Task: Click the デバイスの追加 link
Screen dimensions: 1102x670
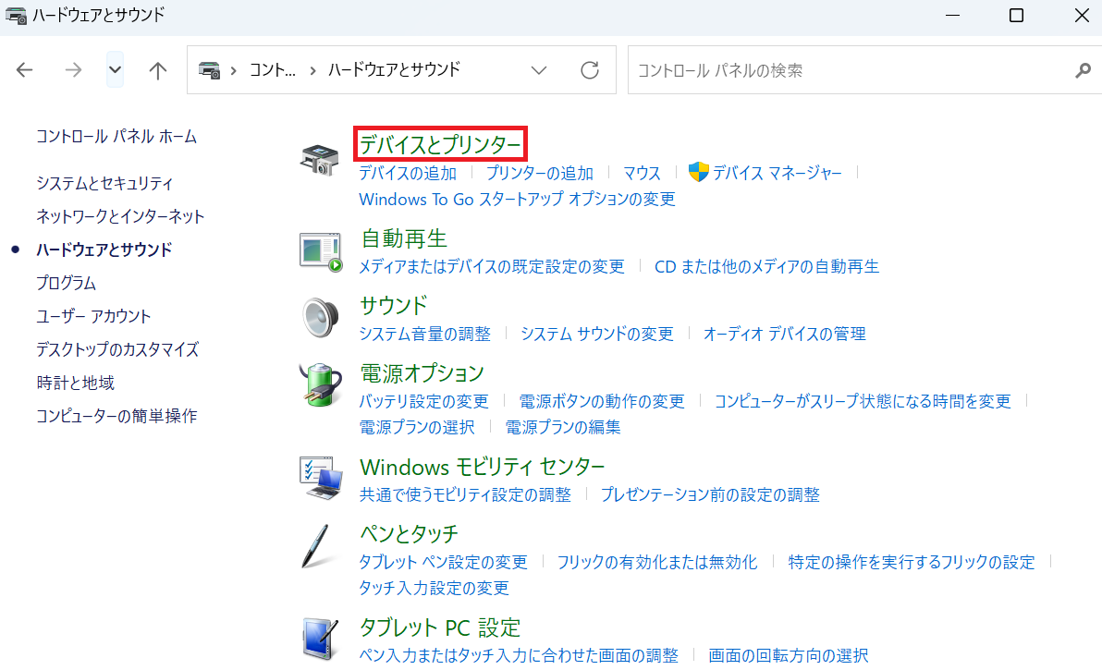Action: 408,173
